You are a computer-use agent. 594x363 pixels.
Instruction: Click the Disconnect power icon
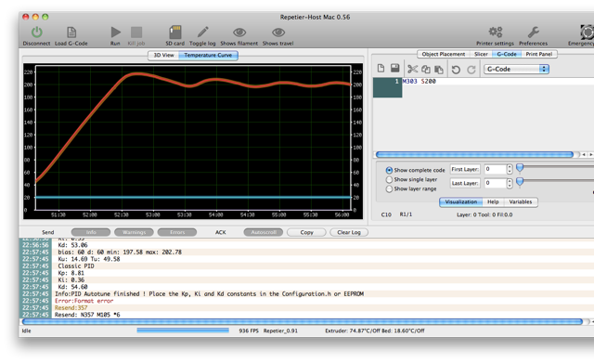pos(37,32)
